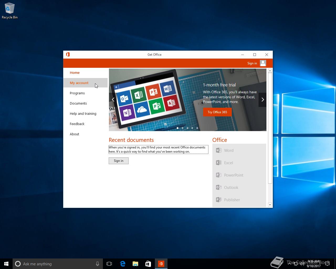This screenshot has height=269, width=336.
Task: Click the vertical scrollbar thumb
Action: (270, 128)
